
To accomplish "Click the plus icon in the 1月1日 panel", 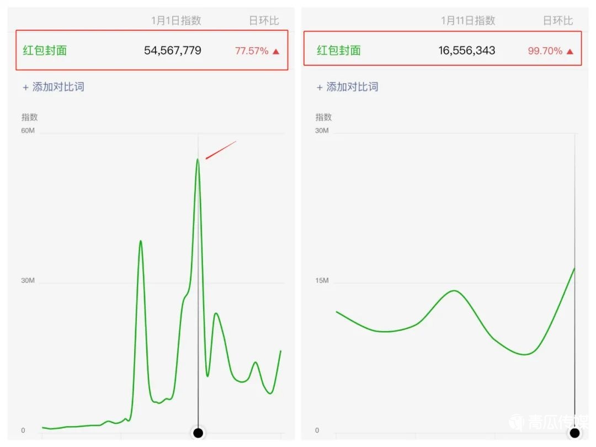I will (25, 87).
